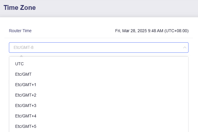This screenshot has width=198, height=132.
Task: Choose the Etc/GMT+3 option
Action: (x=25, y=105)
